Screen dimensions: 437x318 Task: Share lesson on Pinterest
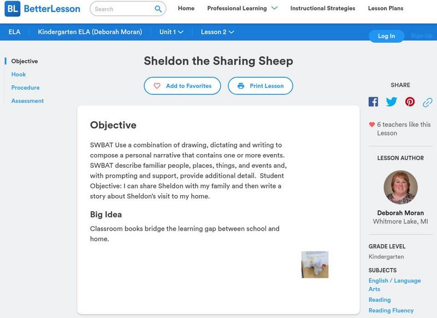click(x=410, y=102)
